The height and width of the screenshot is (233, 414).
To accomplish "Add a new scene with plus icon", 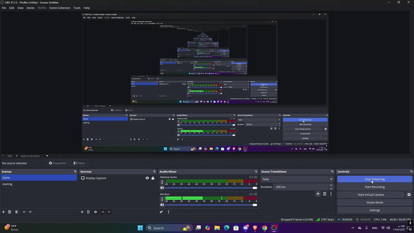I will tap(3, 212).
